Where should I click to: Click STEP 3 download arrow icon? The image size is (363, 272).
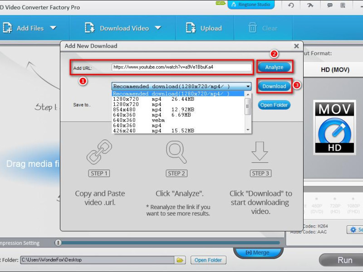click(260, 152)
